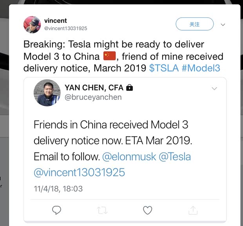The height and width of the screenshot is (226, 243).
Task: Open vincent's profile avatar
Action: 32,24
